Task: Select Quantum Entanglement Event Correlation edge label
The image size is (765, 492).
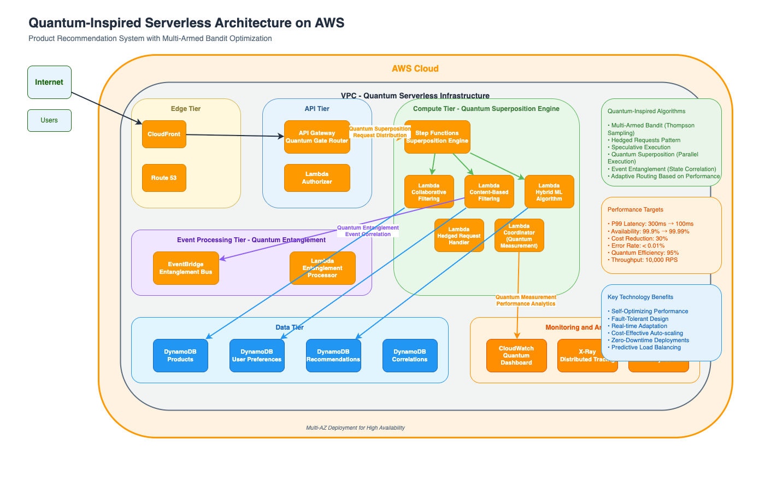Action: 368,231
